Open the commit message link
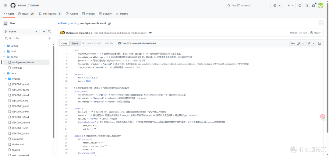Viewport: 329px width, 156px height. click(x=120, y=33)
